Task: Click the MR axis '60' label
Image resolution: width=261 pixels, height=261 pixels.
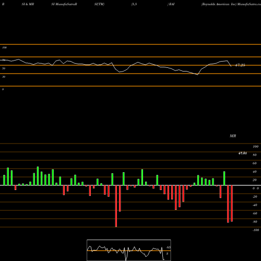Action: point(255,163)
